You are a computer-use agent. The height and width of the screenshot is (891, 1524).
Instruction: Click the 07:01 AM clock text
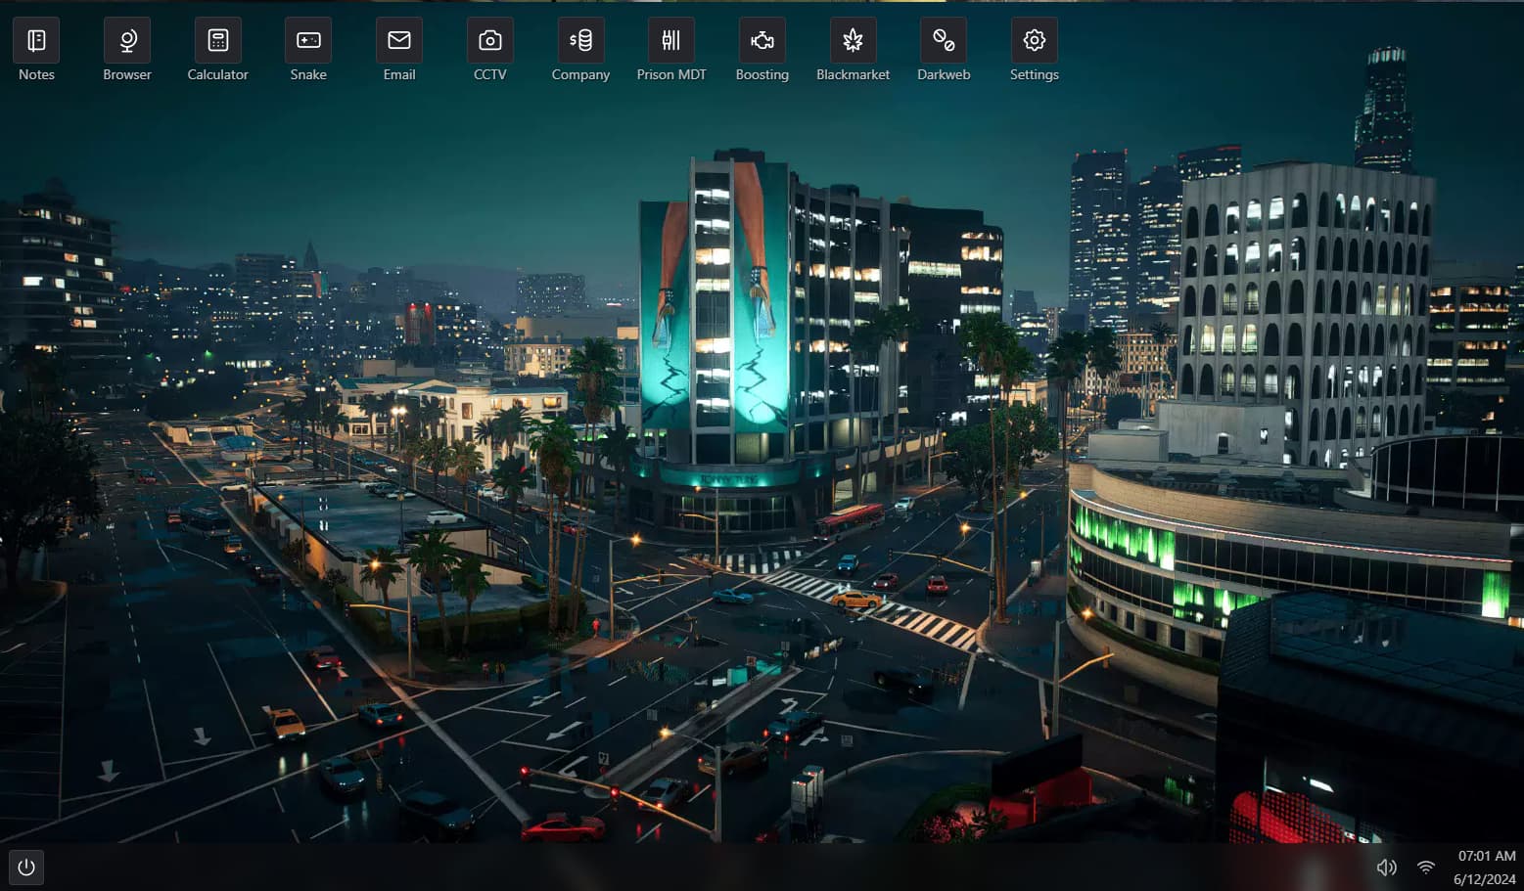(1487, 856)
